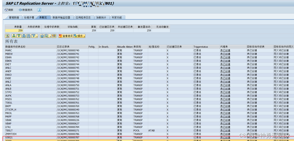Viewport: 294px width, 141px height.
Task: Open the blue information icon
Action: point(39,10)
